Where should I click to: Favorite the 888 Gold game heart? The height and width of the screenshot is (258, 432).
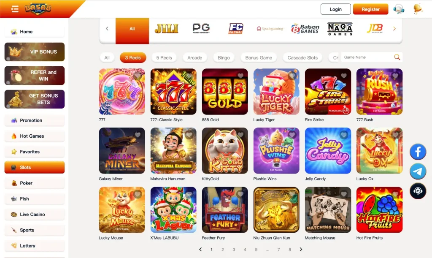240,76
